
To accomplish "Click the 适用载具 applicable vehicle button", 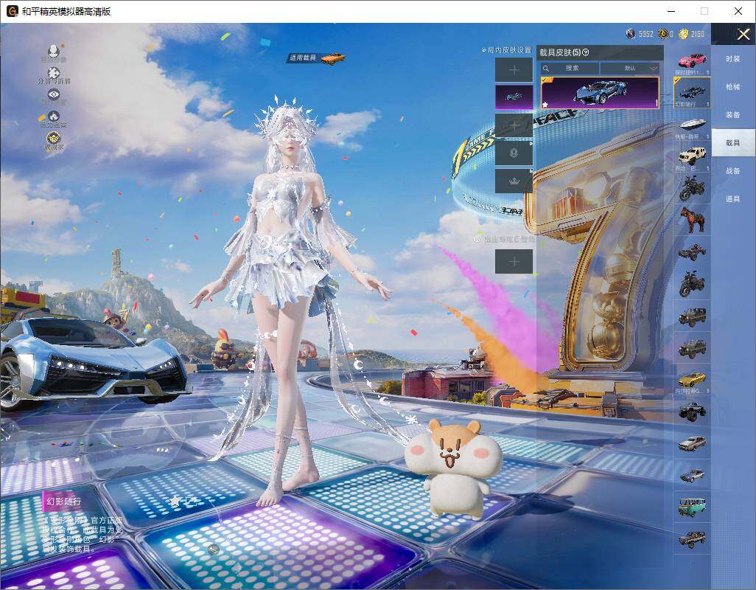I will (x=317, y=58).
